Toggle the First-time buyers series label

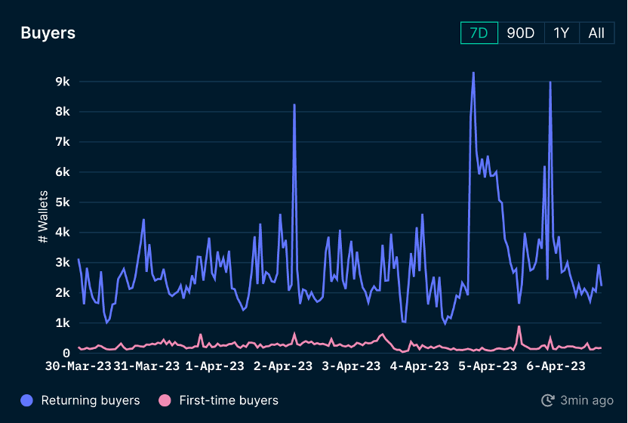229,400
